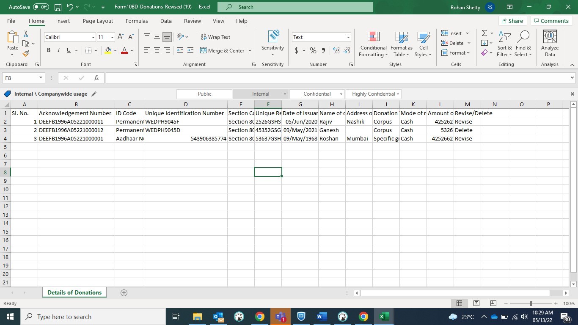Image resolution: width=578 pixels, height=325 pixels.
Task: Expand the Highly Confidential sensitivity dropdown
Action: (x=398, y=94)
